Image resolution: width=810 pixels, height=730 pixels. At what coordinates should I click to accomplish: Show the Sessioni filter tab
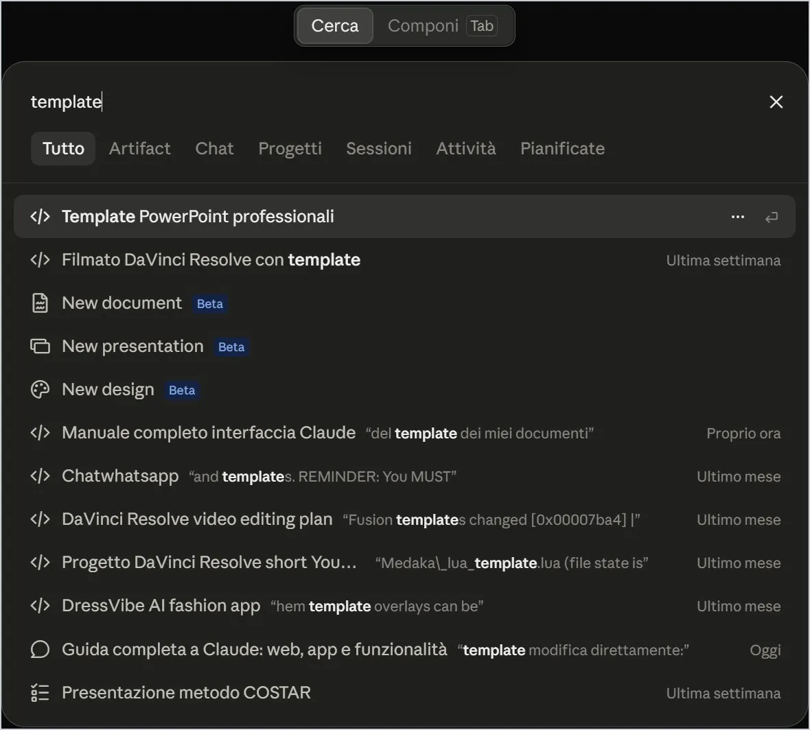click(x=379, y=149)
